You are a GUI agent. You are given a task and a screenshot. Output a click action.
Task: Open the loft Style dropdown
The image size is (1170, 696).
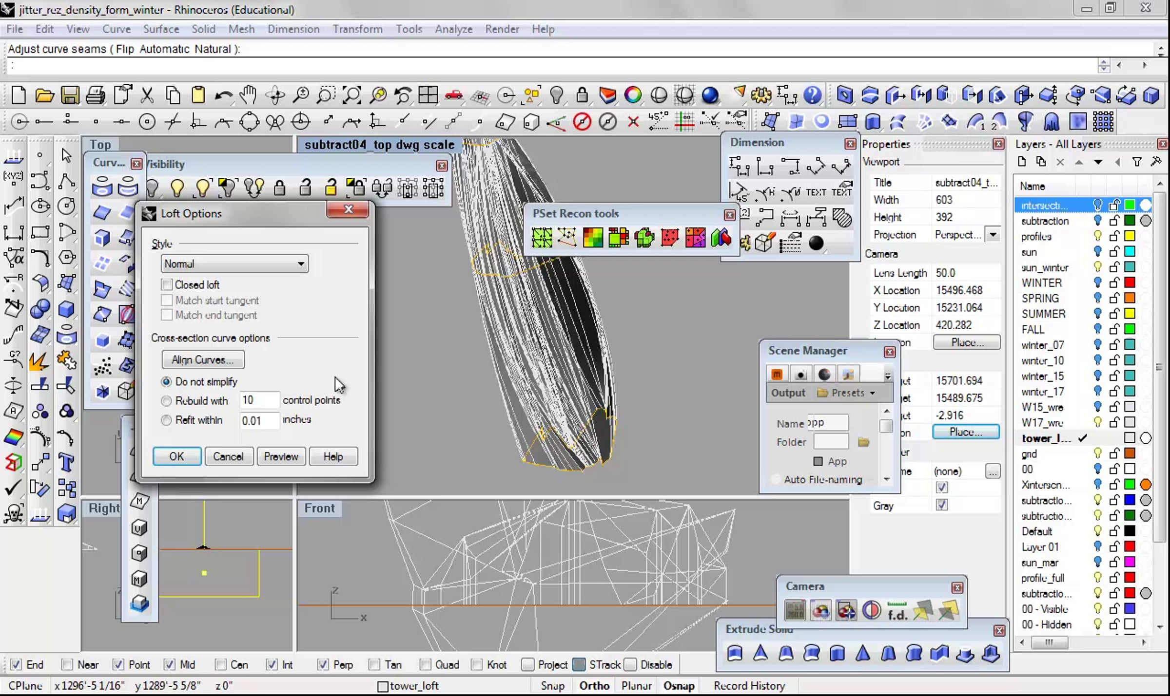click(x=234, y=264)
